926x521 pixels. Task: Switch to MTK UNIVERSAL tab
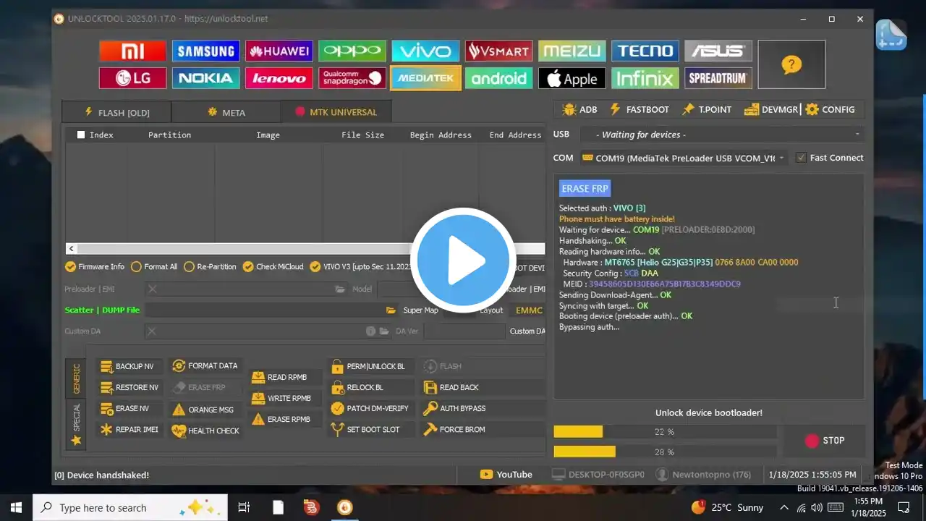[336, 112]
